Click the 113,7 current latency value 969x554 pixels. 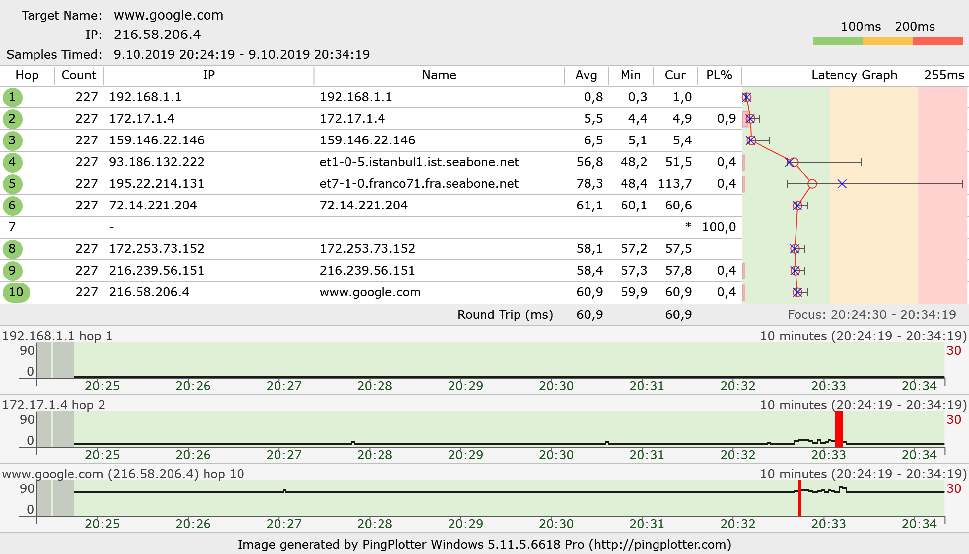click(x=675, y=184)
